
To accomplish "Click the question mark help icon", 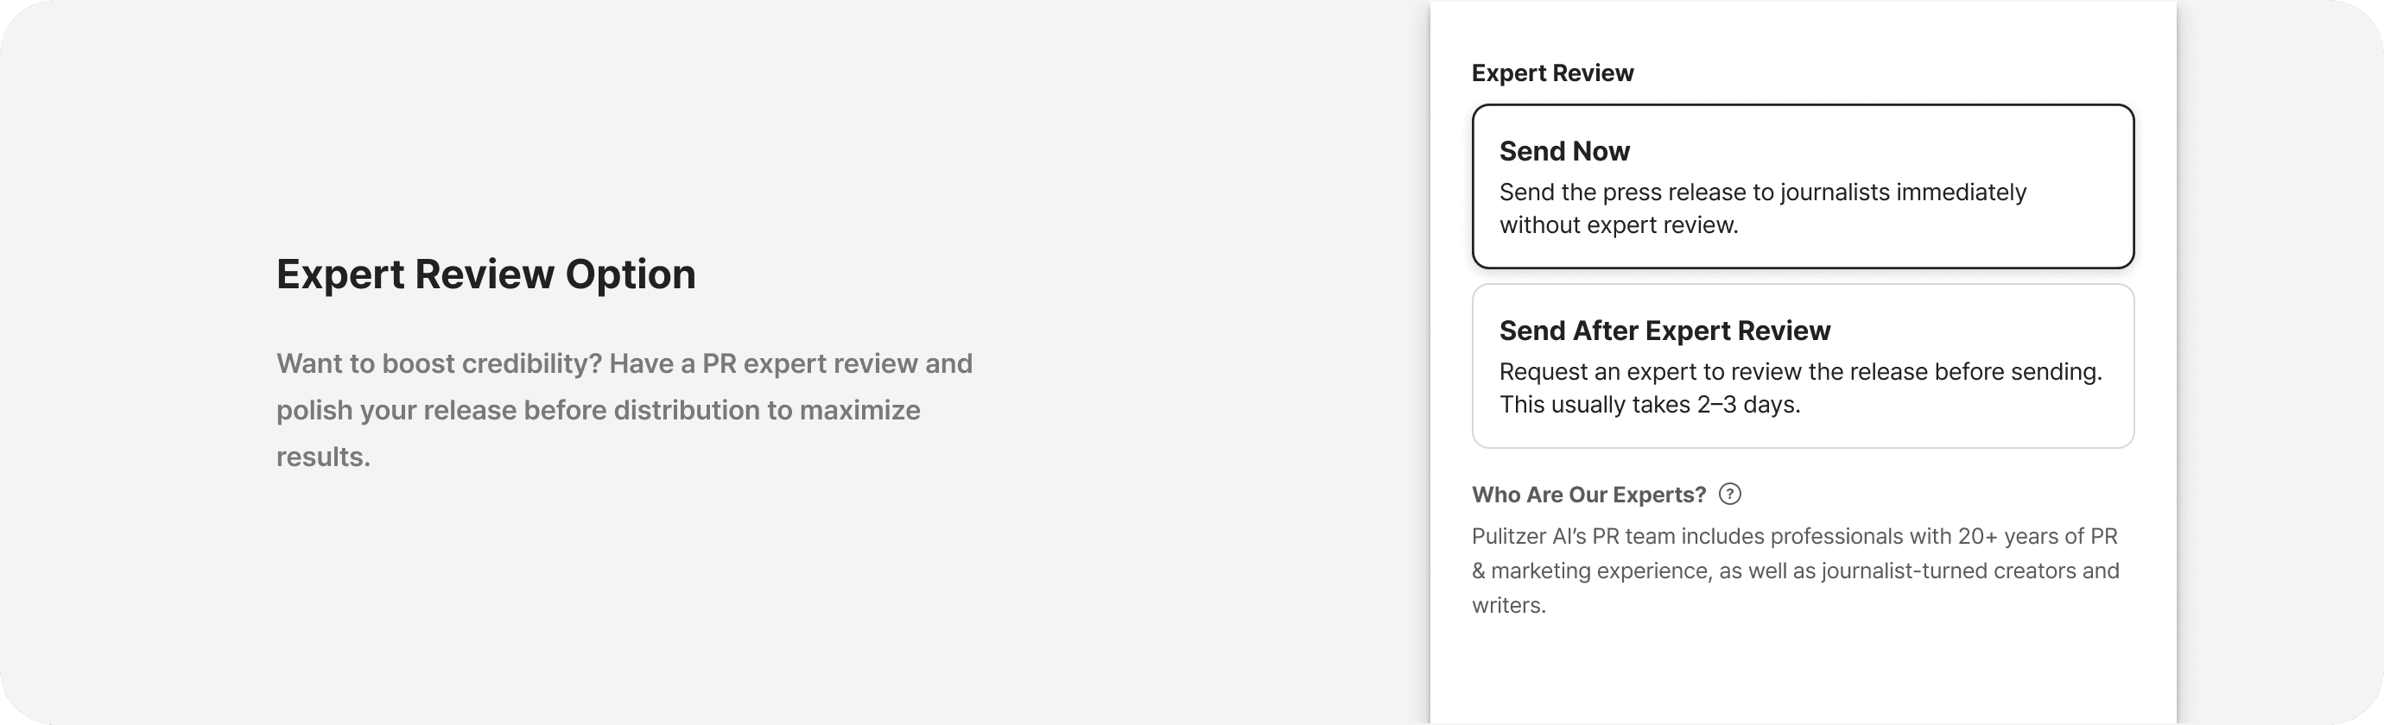I will coord(1728,494).
